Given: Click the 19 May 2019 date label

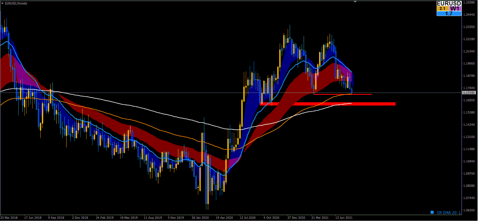Looking at the screenshot, I should (x=128, y=218).
